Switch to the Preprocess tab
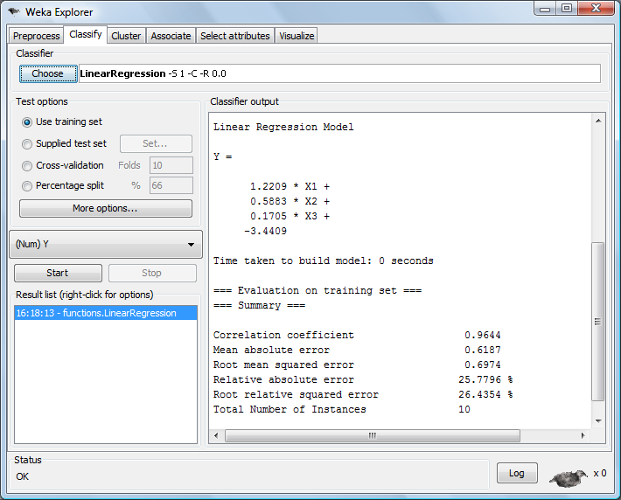The width and height of the screenshot is (621, 500). point(36,36)
